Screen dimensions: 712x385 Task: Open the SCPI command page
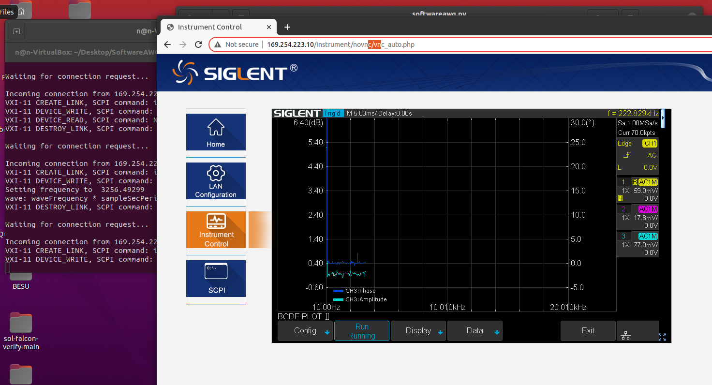(216, 279)
